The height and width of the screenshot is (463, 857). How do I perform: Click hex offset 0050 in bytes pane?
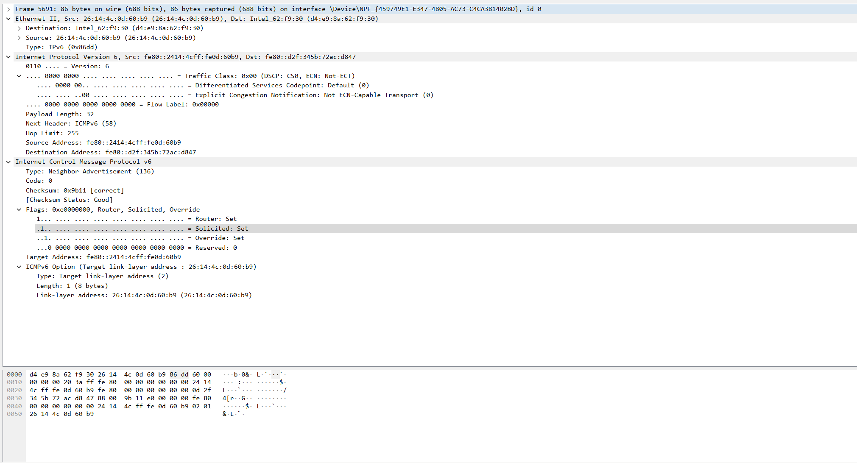[14, 414]
